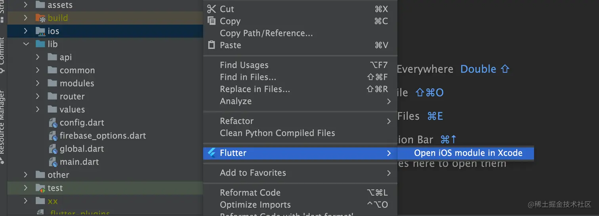The image size is (599, 216).
Task: Click the Flutter logo icon in menu
Action: pos(212,153)
